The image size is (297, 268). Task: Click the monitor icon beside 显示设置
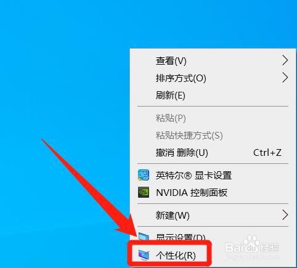(x=144, y=237)
